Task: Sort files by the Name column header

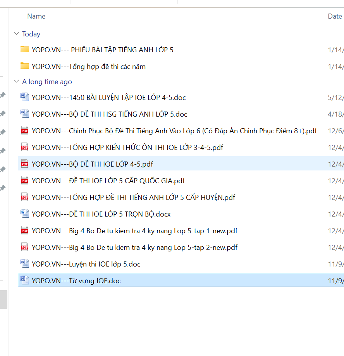Action: pyautogui.click(x=36, y=16)
